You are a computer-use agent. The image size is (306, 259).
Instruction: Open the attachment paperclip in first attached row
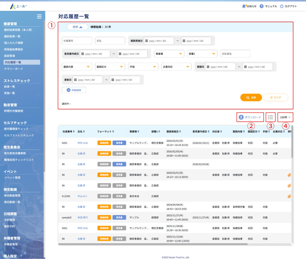[x=289, y=175]
